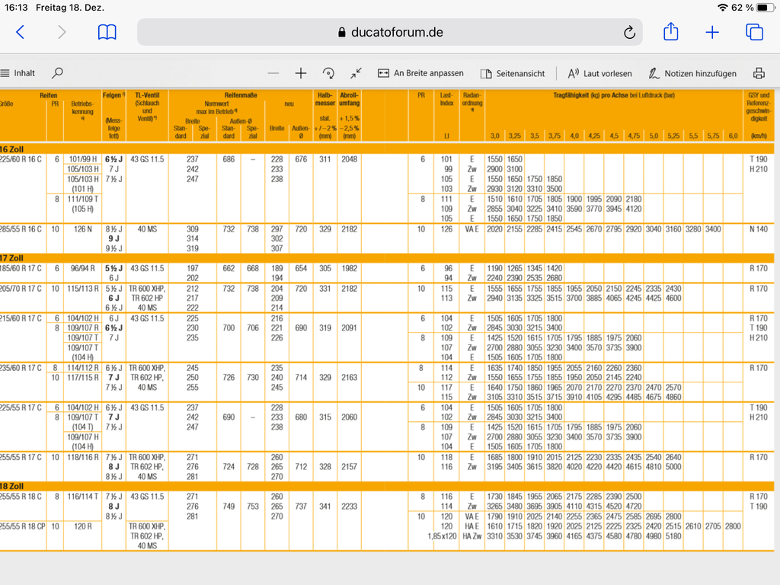Click the 6,0 bar pressure header
Viewport: 780px width, 585px height.
click(x=733, y=136)
